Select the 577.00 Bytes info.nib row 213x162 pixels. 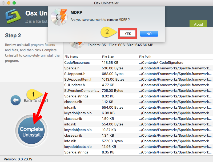pos(138,141)
